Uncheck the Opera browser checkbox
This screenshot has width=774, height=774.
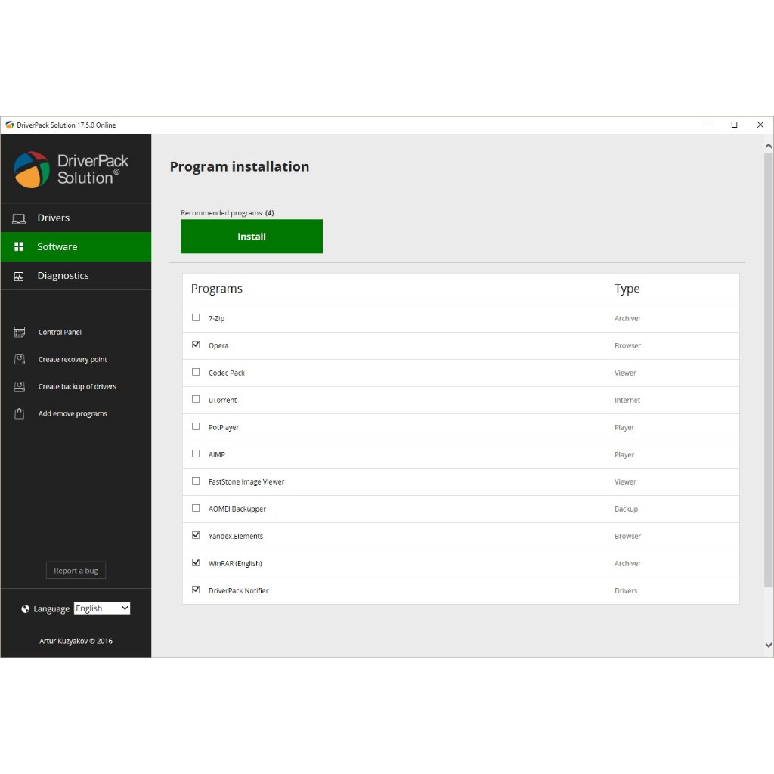tap(196, 345)
